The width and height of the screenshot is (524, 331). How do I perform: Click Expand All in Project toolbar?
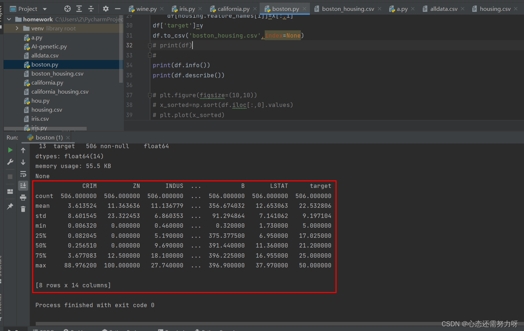(79, 9)
